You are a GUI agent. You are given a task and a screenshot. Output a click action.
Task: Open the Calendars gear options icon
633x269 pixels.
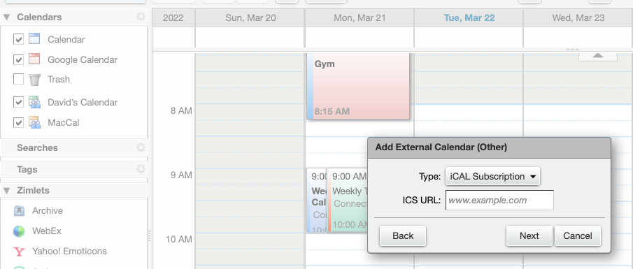[x=141, y=17]
